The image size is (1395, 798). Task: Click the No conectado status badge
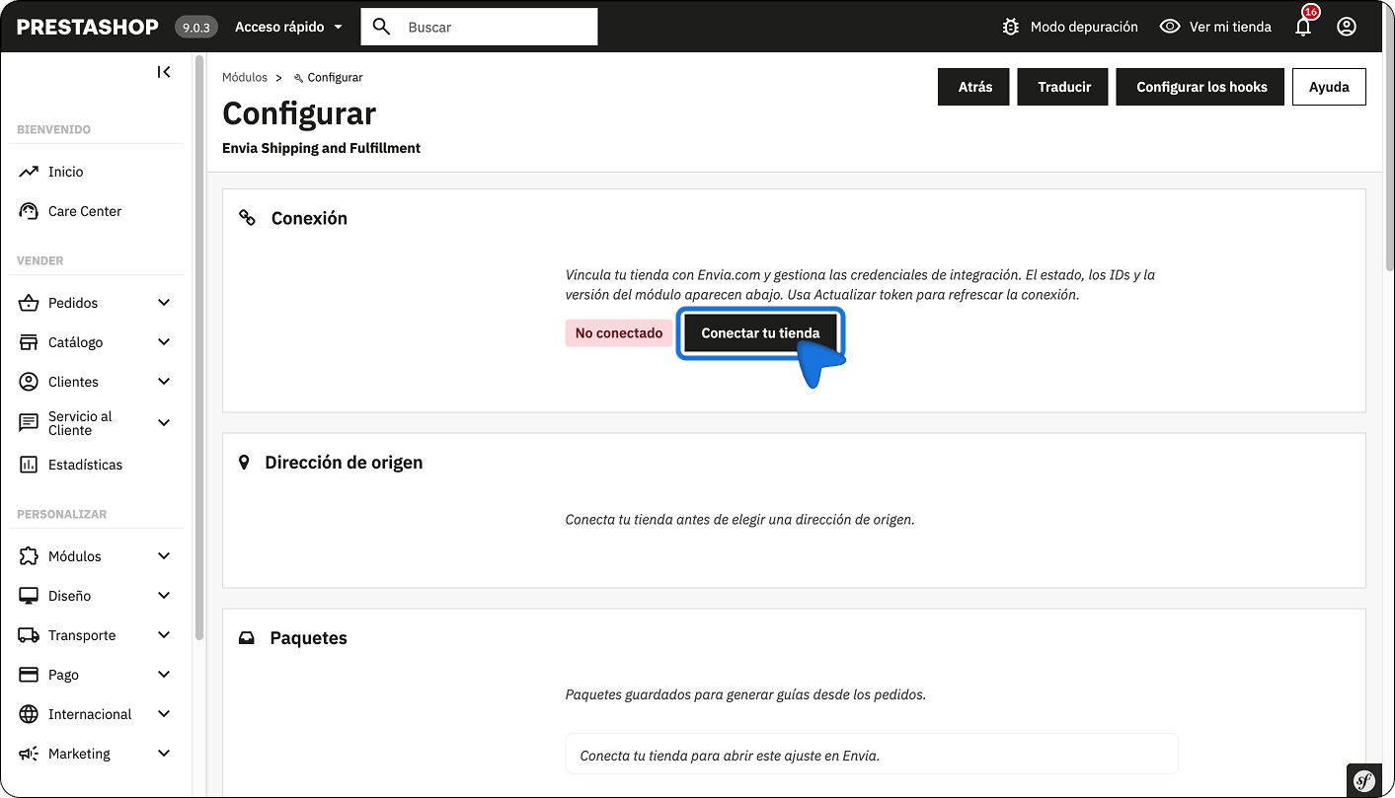pyautogui.click(x=619, y=333)
